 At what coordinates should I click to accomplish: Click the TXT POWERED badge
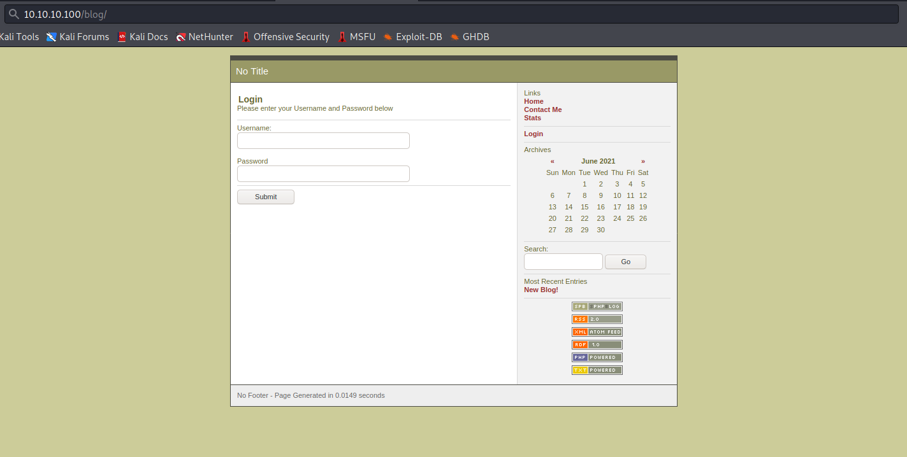[x=597, y=370]
